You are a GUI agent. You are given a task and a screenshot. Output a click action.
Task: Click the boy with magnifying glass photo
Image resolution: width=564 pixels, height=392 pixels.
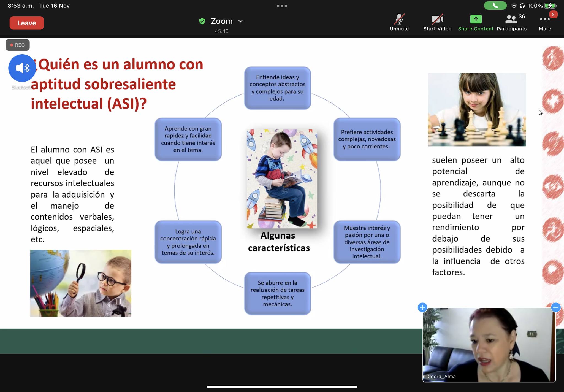click(81, 283)
